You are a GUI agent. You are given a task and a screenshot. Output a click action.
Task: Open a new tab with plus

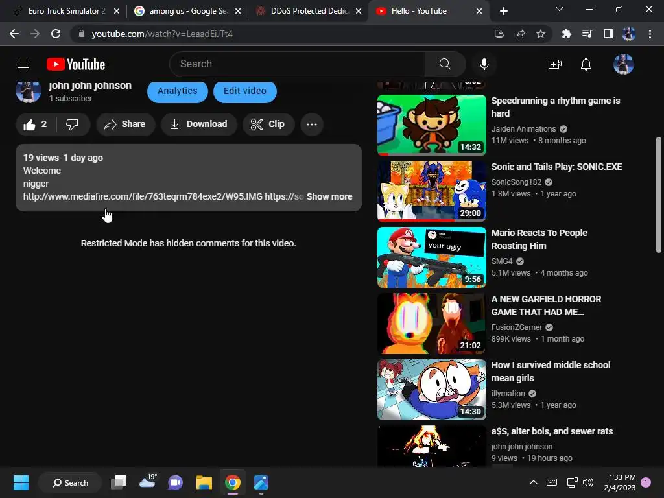pos(503,11)
